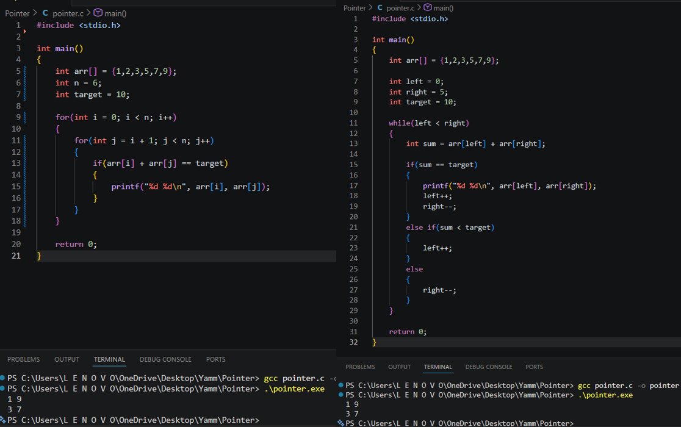Click 'int right = 5;' in right editor
The height and width of the screenshot is (427, 681).
click(x=418, y=91)
